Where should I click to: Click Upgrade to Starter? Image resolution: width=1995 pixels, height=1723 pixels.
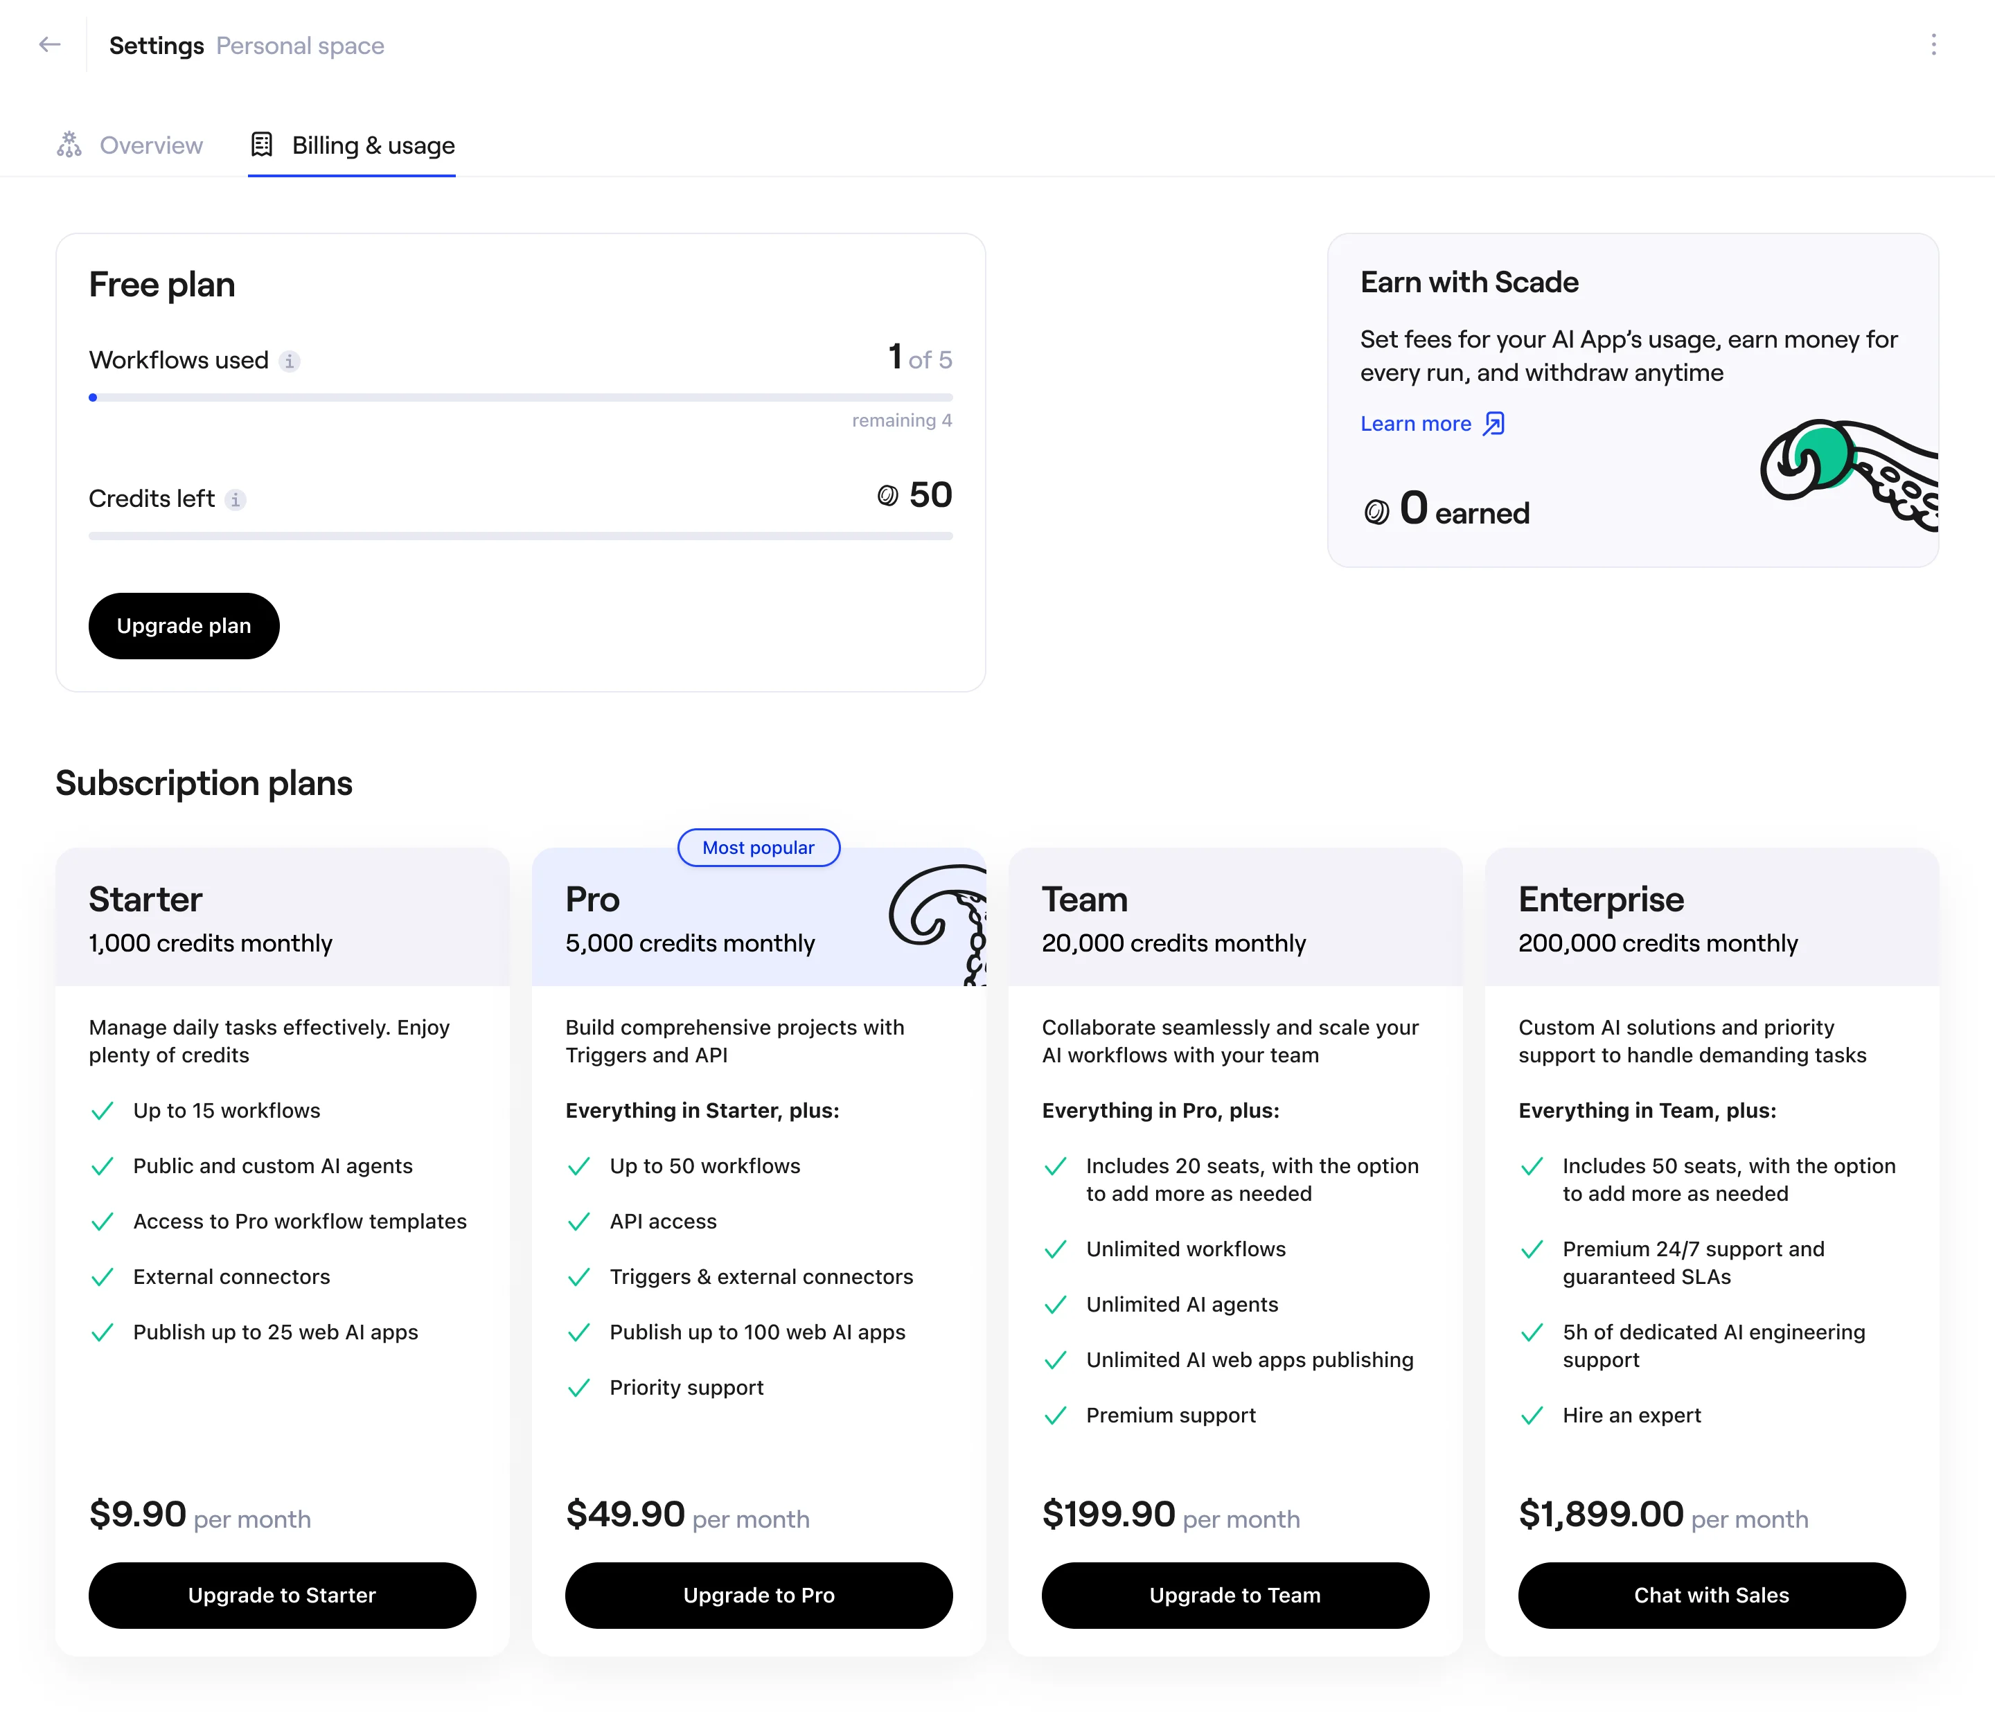point(281,1595)
